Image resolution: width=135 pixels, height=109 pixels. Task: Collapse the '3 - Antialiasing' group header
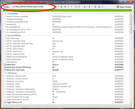[x=11, y=73]
